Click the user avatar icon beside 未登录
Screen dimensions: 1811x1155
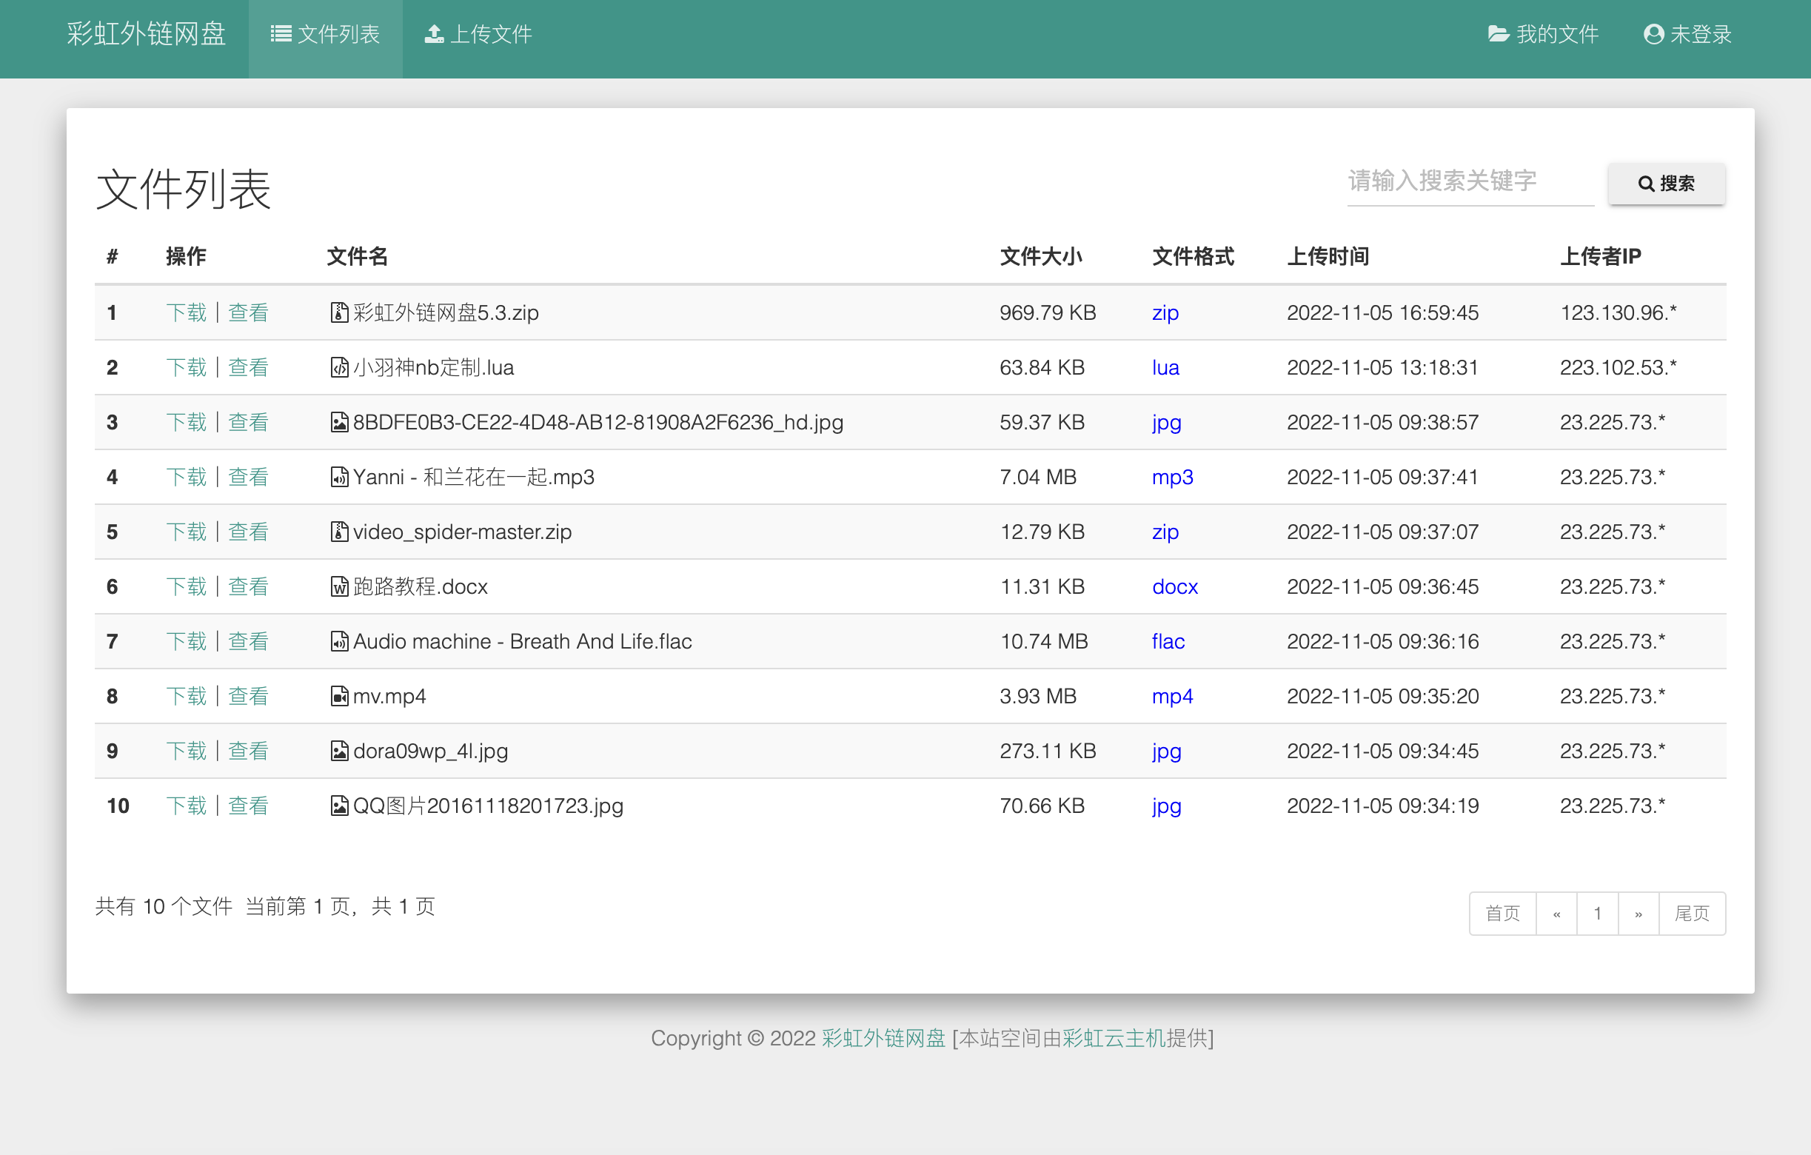[1653, 34]
